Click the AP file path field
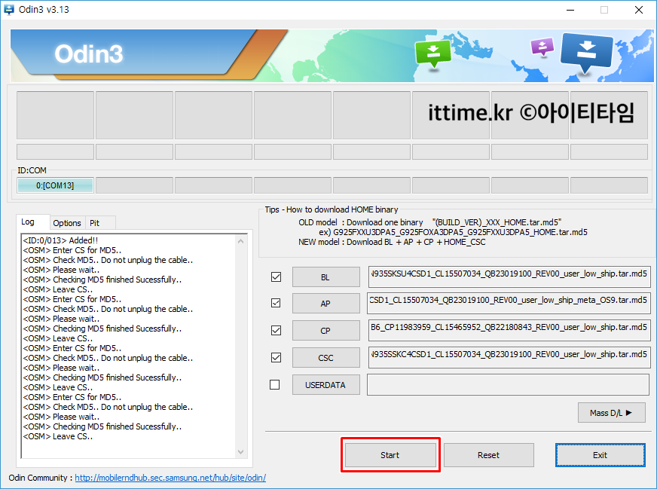This screenshot has width=657, height=489. pos(509,303)
